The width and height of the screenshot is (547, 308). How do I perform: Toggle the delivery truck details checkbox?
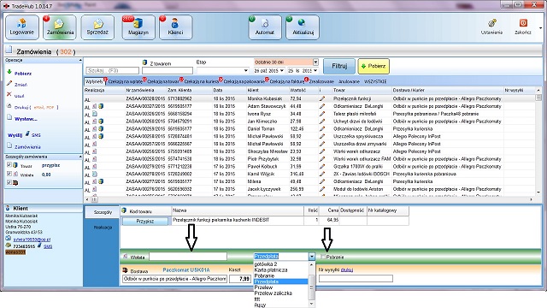pos(9,182)
